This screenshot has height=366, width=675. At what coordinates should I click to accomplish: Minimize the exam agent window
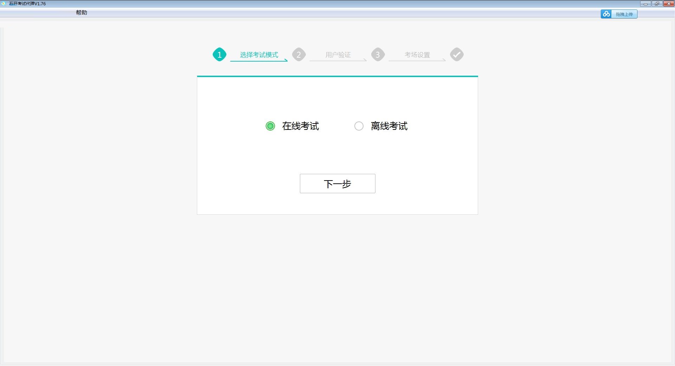coord(645,4)
